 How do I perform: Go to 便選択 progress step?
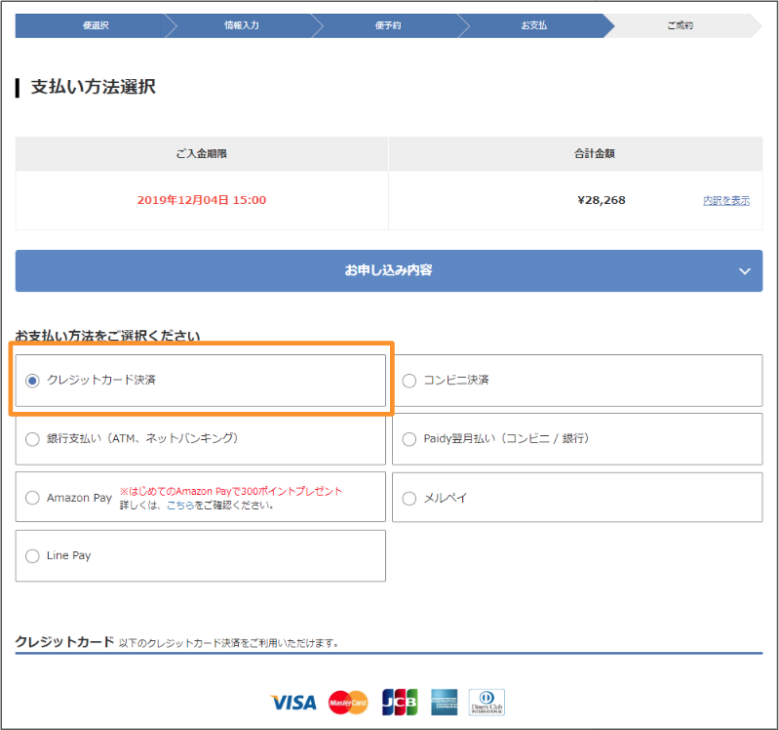pos(96,25)
